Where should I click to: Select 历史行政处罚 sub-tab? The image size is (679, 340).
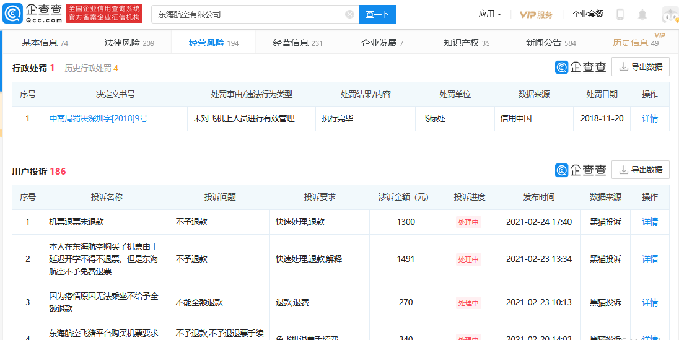point(91,68)
